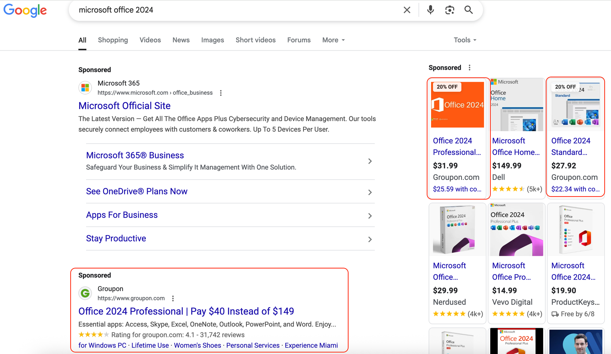Open the Apps For Business link

pos(122,215)
